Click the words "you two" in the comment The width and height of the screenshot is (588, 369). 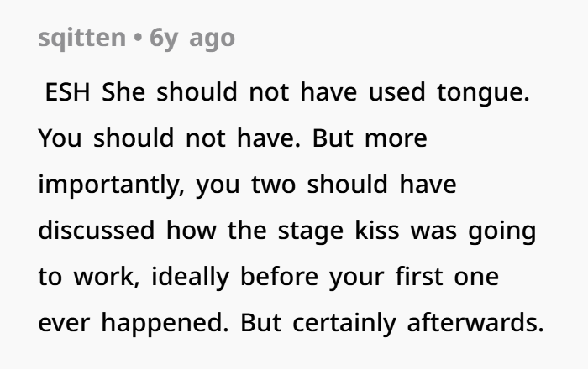246,184
